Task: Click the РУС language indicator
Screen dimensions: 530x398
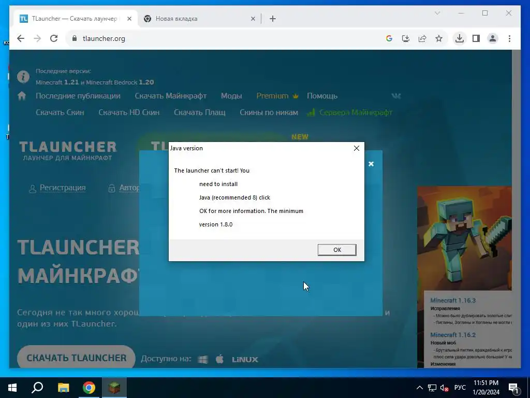Action: (x=460, y=388)
